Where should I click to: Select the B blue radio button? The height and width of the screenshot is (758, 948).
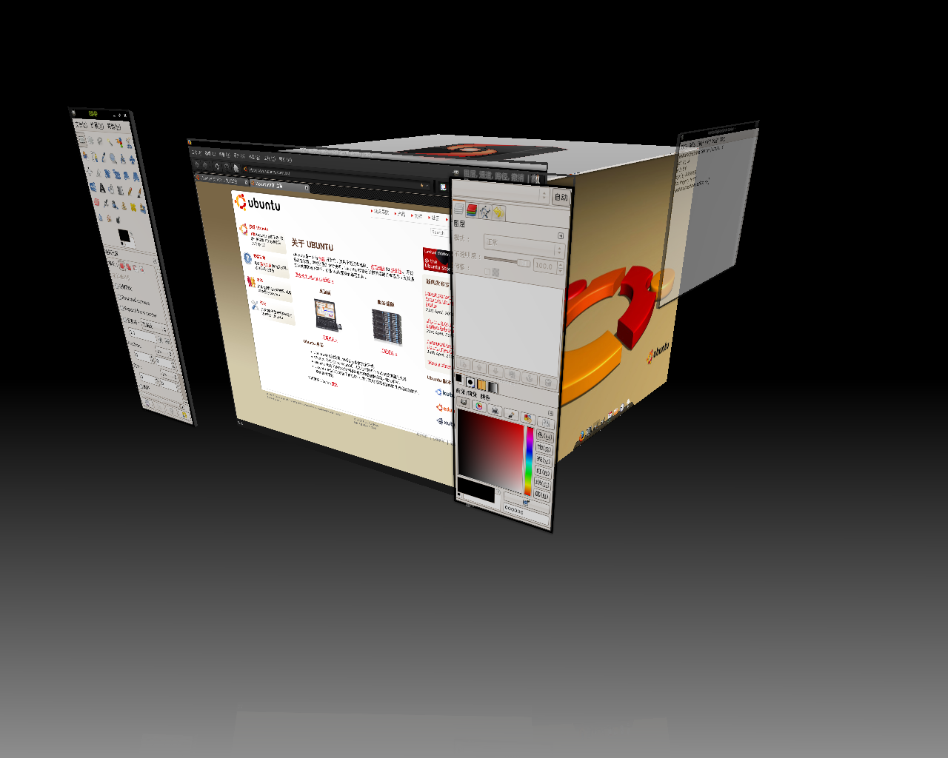(x=541, y=494)
